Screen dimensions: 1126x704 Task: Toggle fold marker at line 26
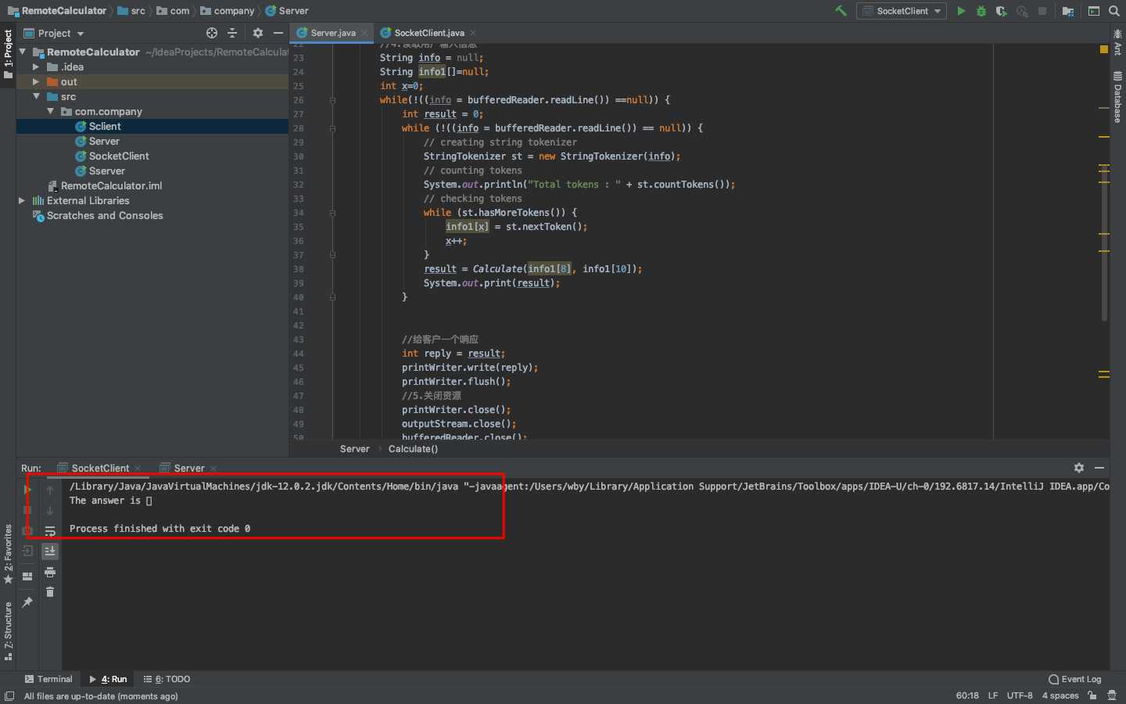click(x=332, y=100)
